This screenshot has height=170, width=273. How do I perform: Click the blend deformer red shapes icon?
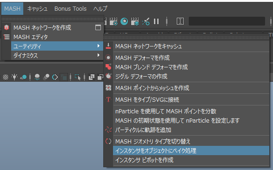coord(108,67)
